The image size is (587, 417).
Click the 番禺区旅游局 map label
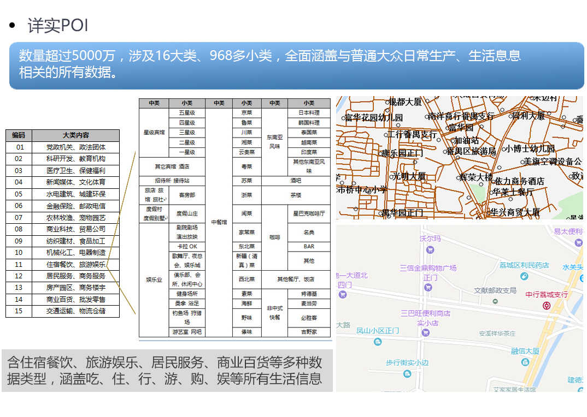tap(471, 151)
